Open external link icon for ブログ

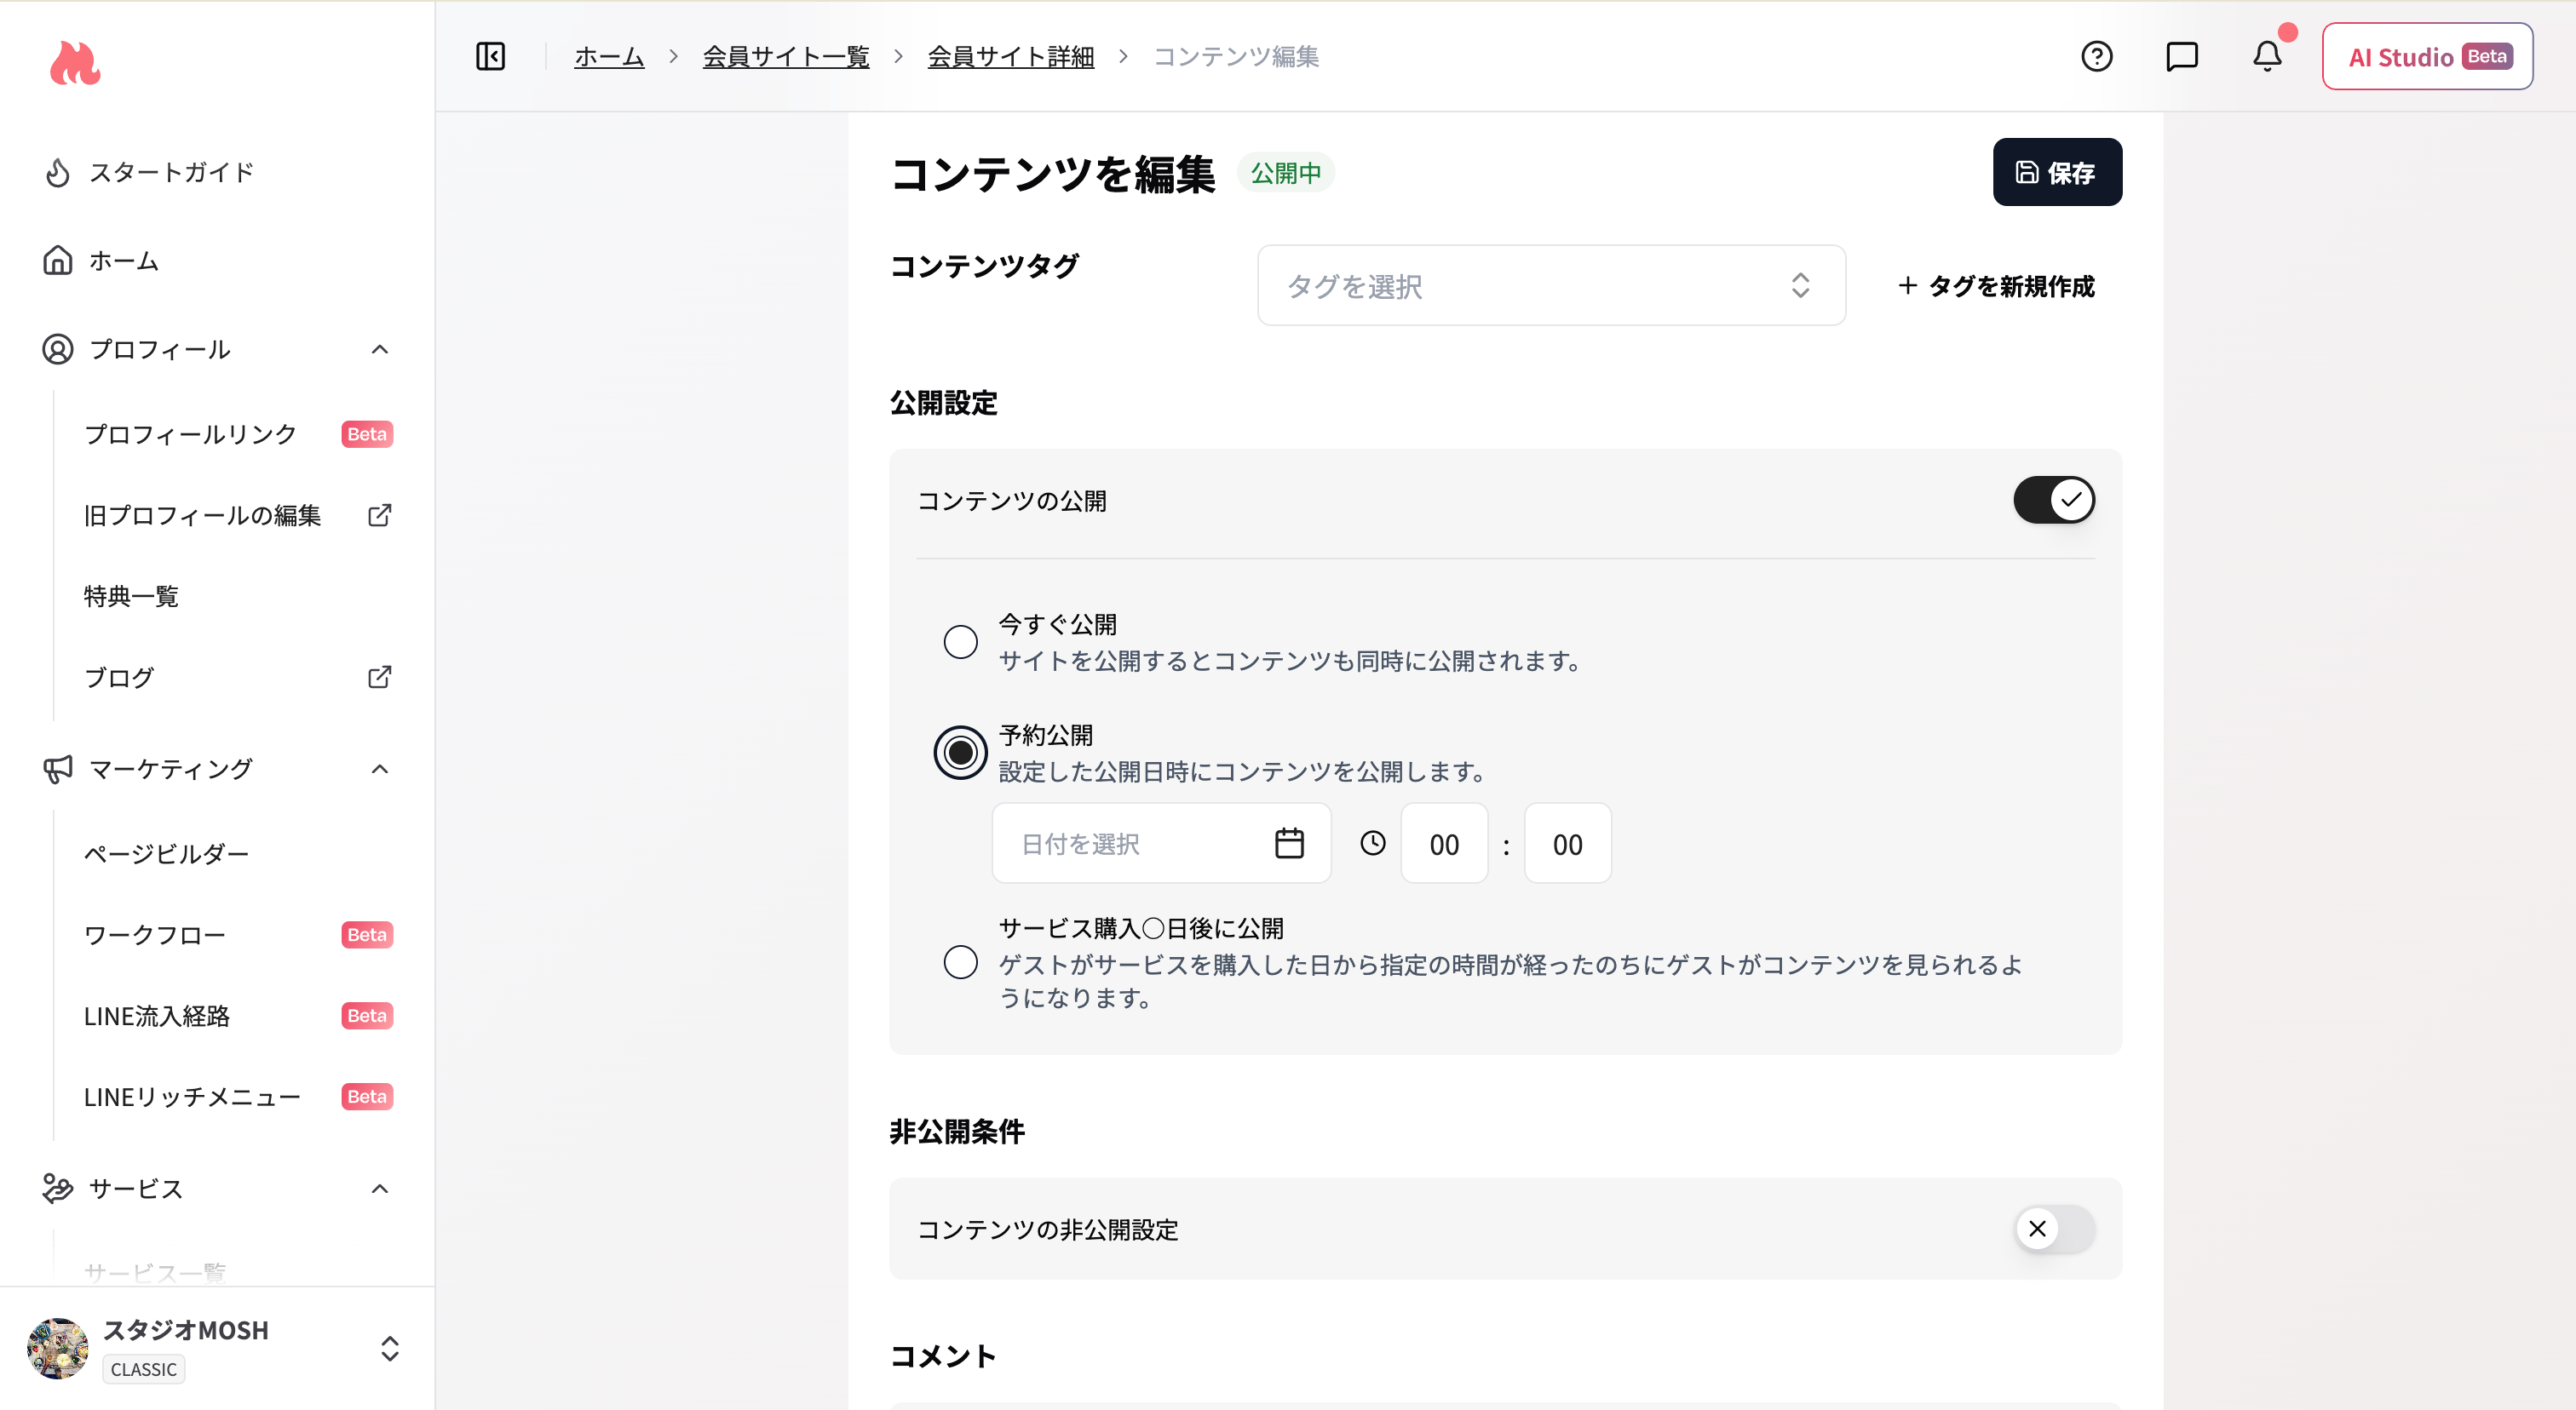point(379,678)
